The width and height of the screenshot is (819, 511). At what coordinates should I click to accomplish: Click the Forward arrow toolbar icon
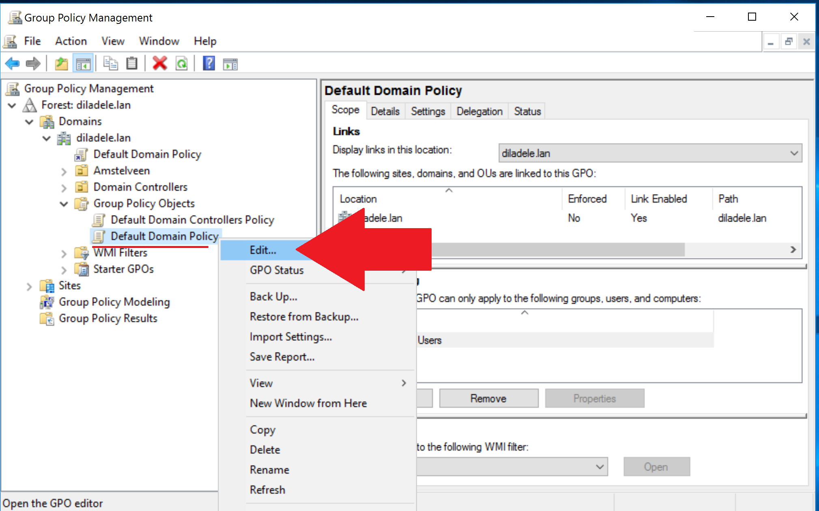point(33,64)
